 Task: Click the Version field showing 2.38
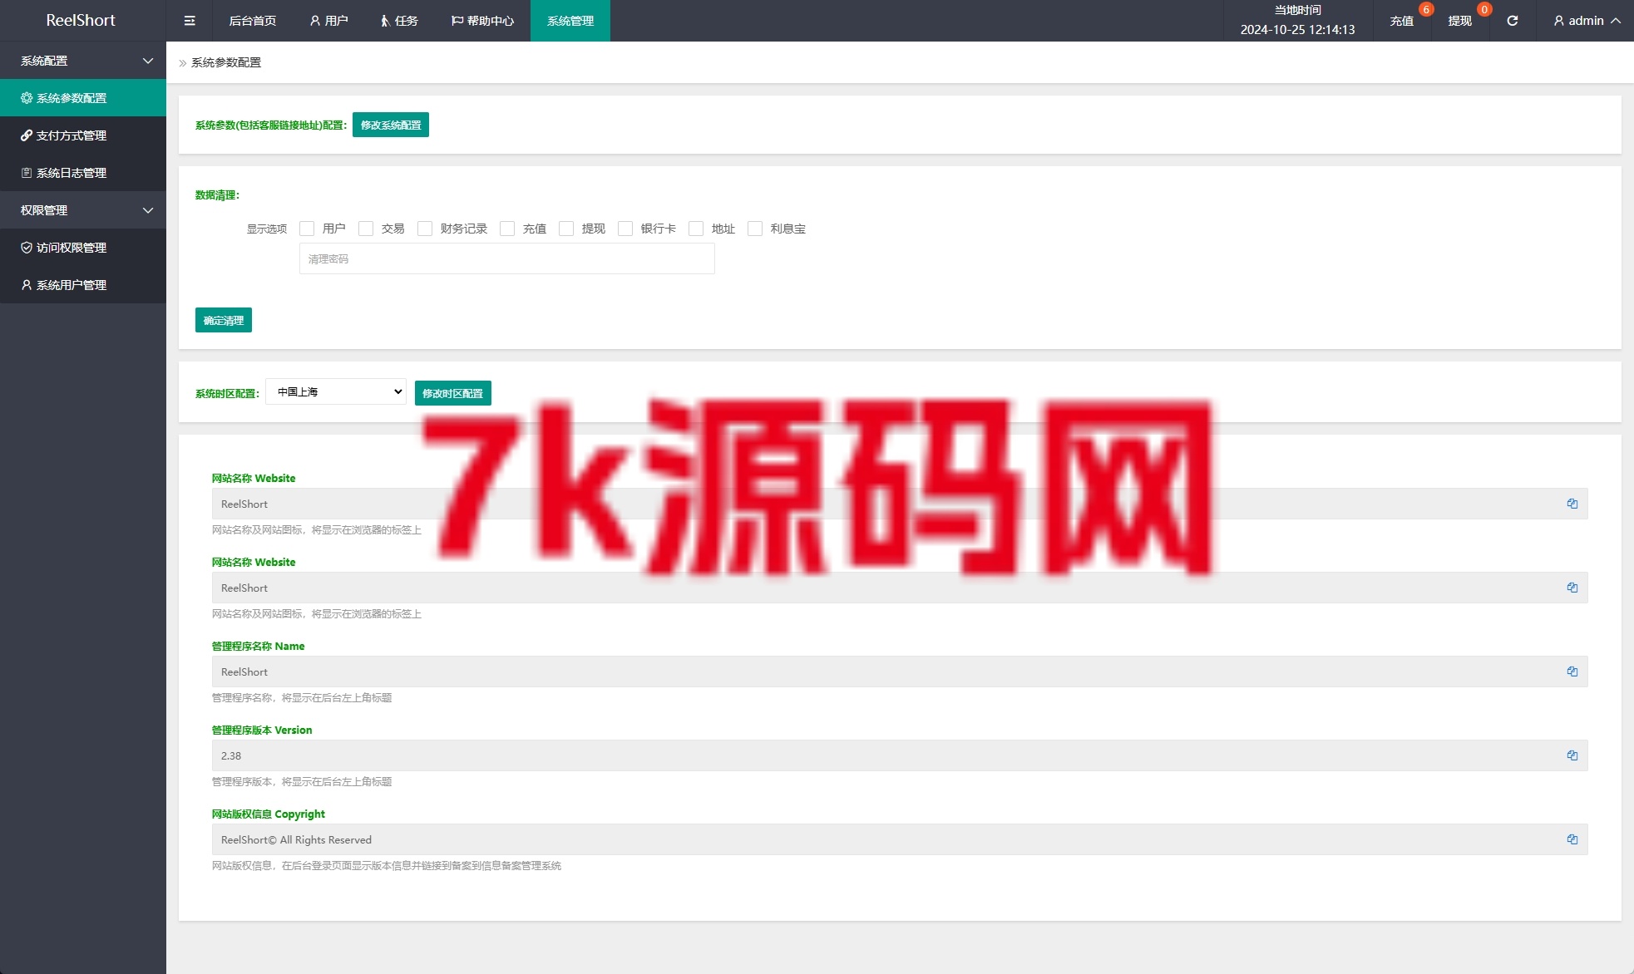pos(900,755)
